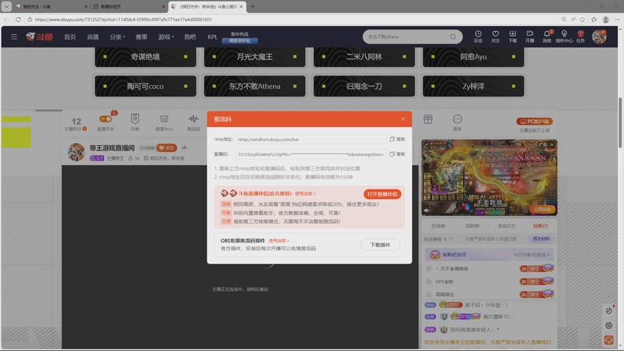Open 消息 notifications bell

click(548, 37)
